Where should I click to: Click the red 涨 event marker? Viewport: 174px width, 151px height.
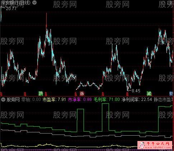point(82,94)
